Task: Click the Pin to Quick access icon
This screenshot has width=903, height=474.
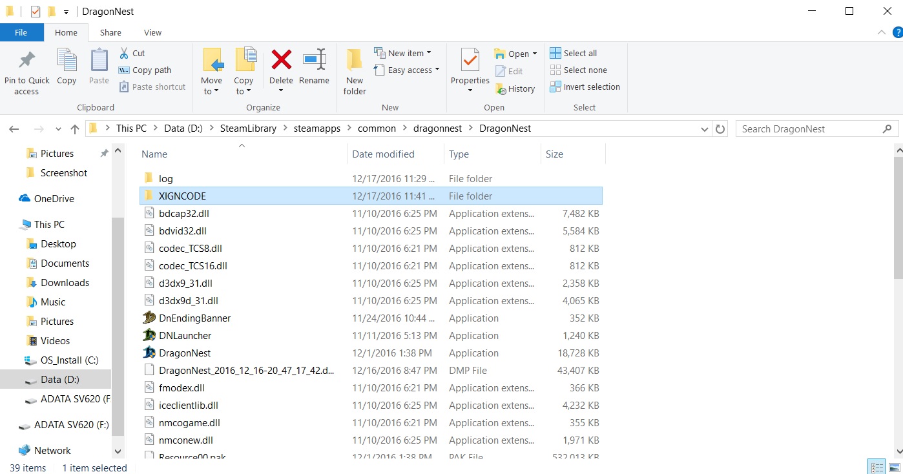Action: click(26, 61)
